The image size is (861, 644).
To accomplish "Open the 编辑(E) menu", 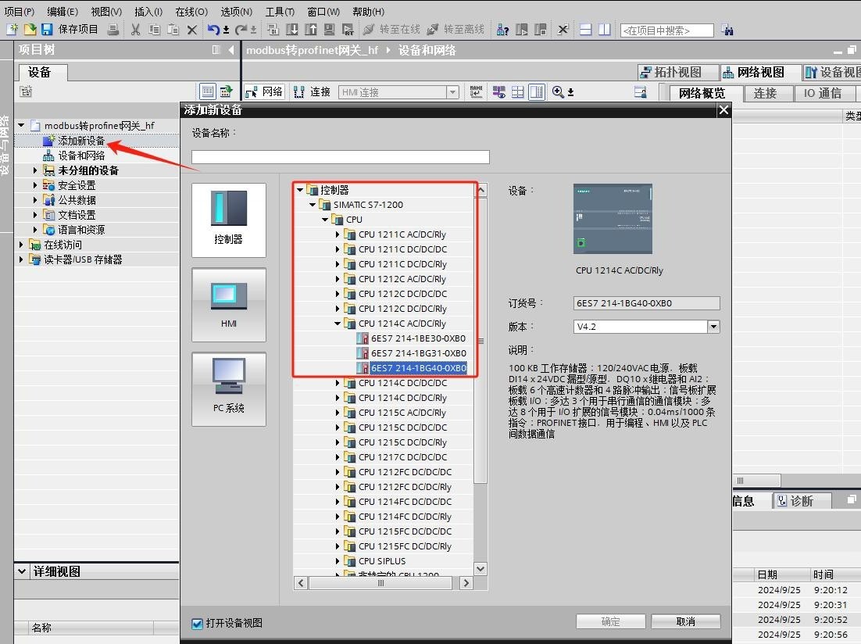I will click(62, 11).
